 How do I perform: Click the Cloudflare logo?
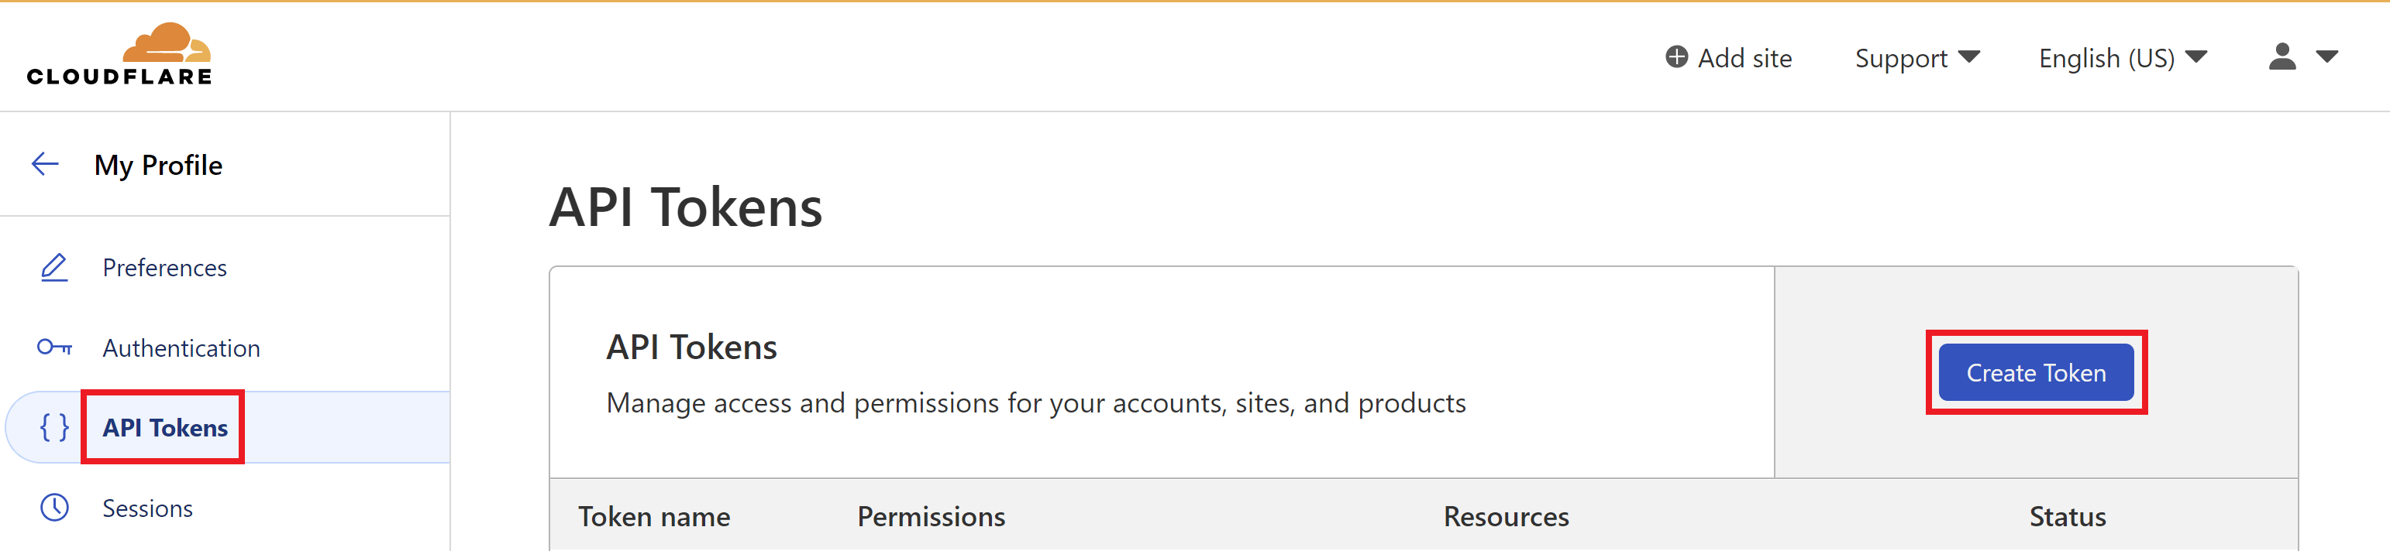pyautogui.click(x=119, y=56)
